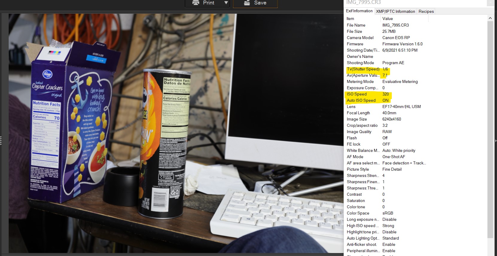
Task: Close the IMG_7995.CR3 info window
Action: [490, 2]
